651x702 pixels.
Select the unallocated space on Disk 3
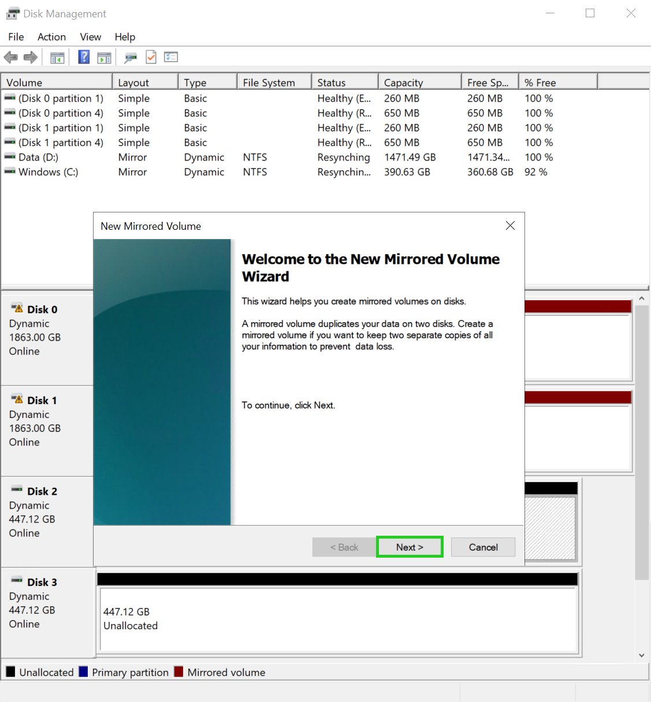pyautogui.click(x=338, y=619)
